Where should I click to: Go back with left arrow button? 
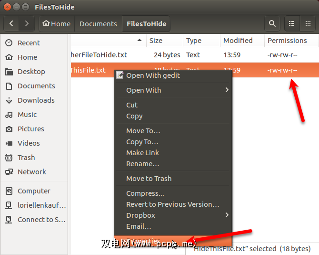pos(11,23)
